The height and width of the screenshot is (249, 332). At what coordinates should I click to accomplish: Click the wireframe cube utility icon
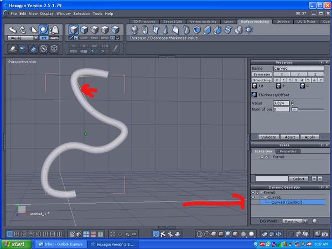tap(54, 49)
